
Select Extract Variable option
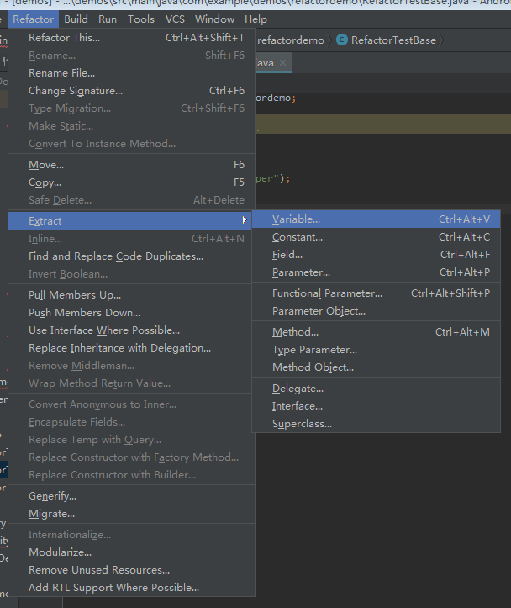[296, 219]
